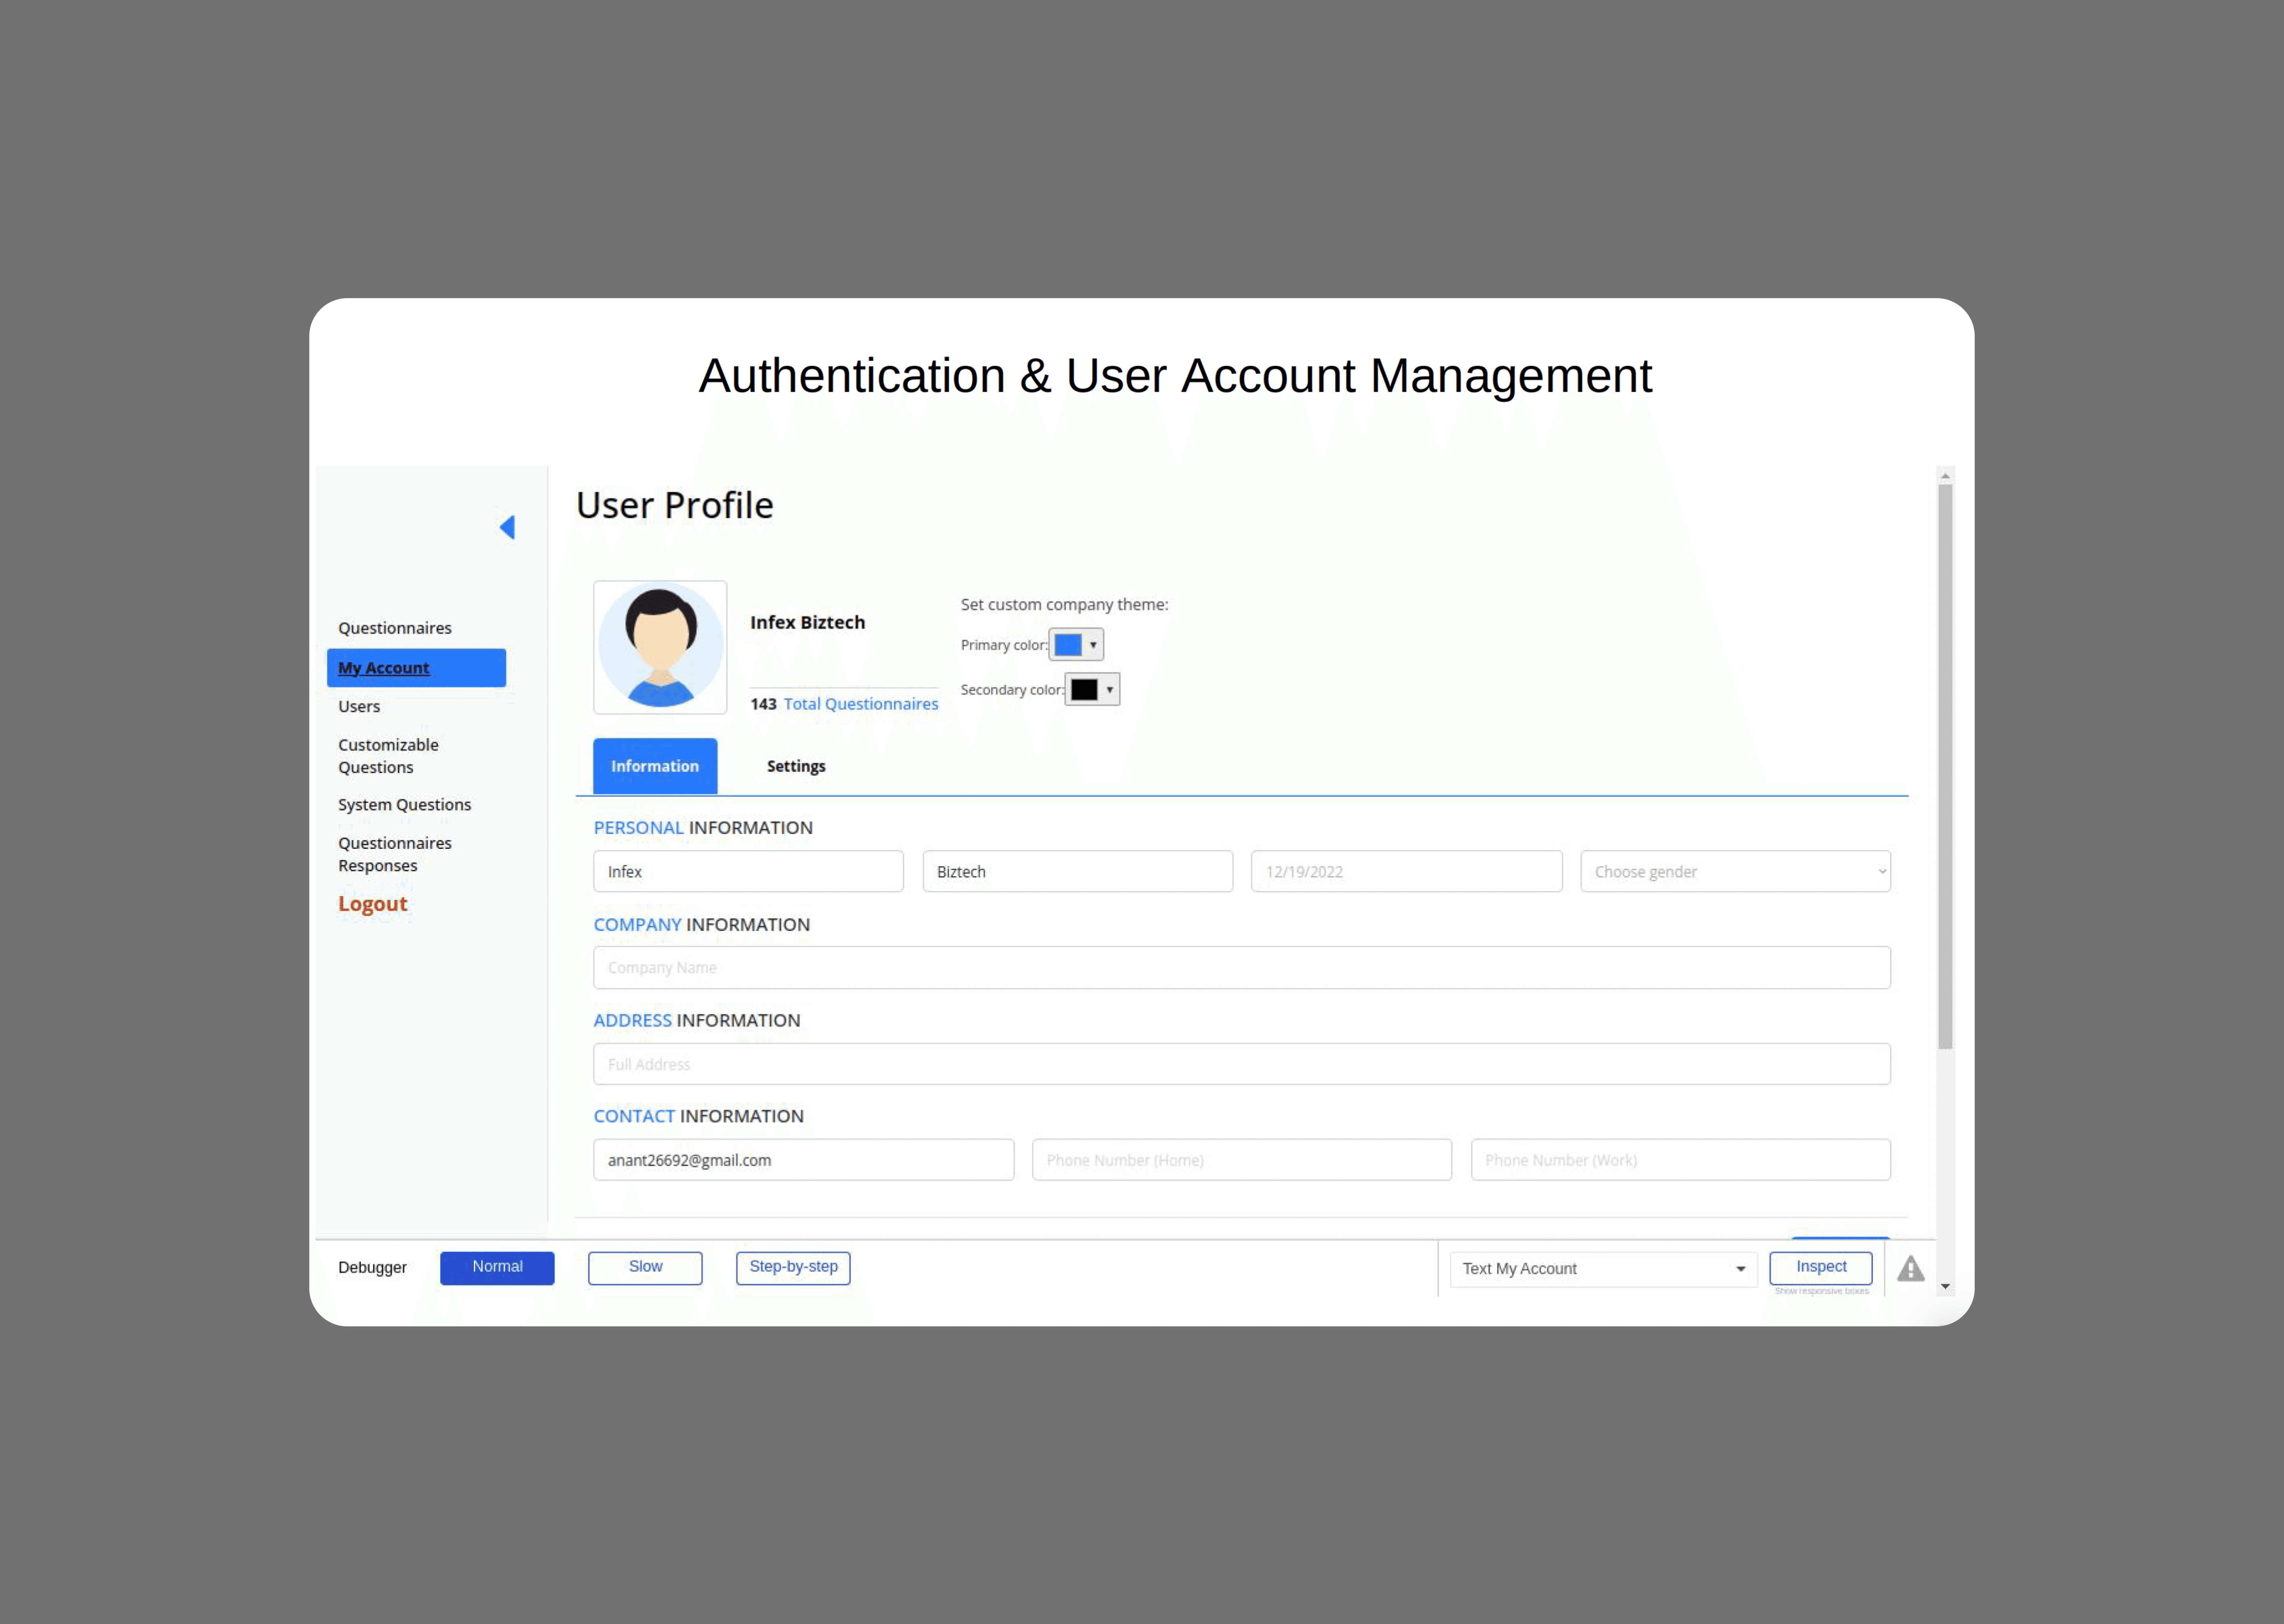Click the 12/19/2022 date field
Screen dimensions: 2284x1624
pyautogui.click(x=1406, y=871)
